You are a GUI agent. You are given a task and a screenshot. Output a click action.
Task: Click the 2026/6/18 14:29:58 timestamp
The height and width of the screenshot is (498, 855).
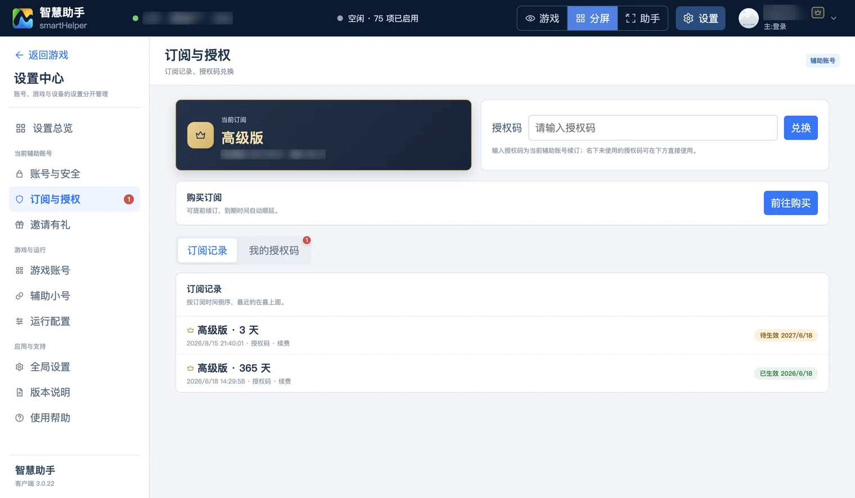[215, 382]
